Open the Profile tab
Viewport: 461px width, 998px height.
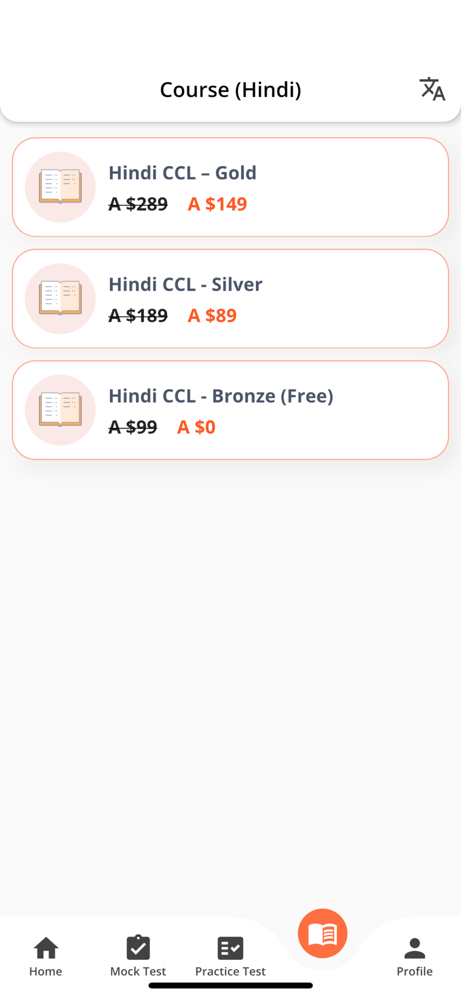[415, 957]
